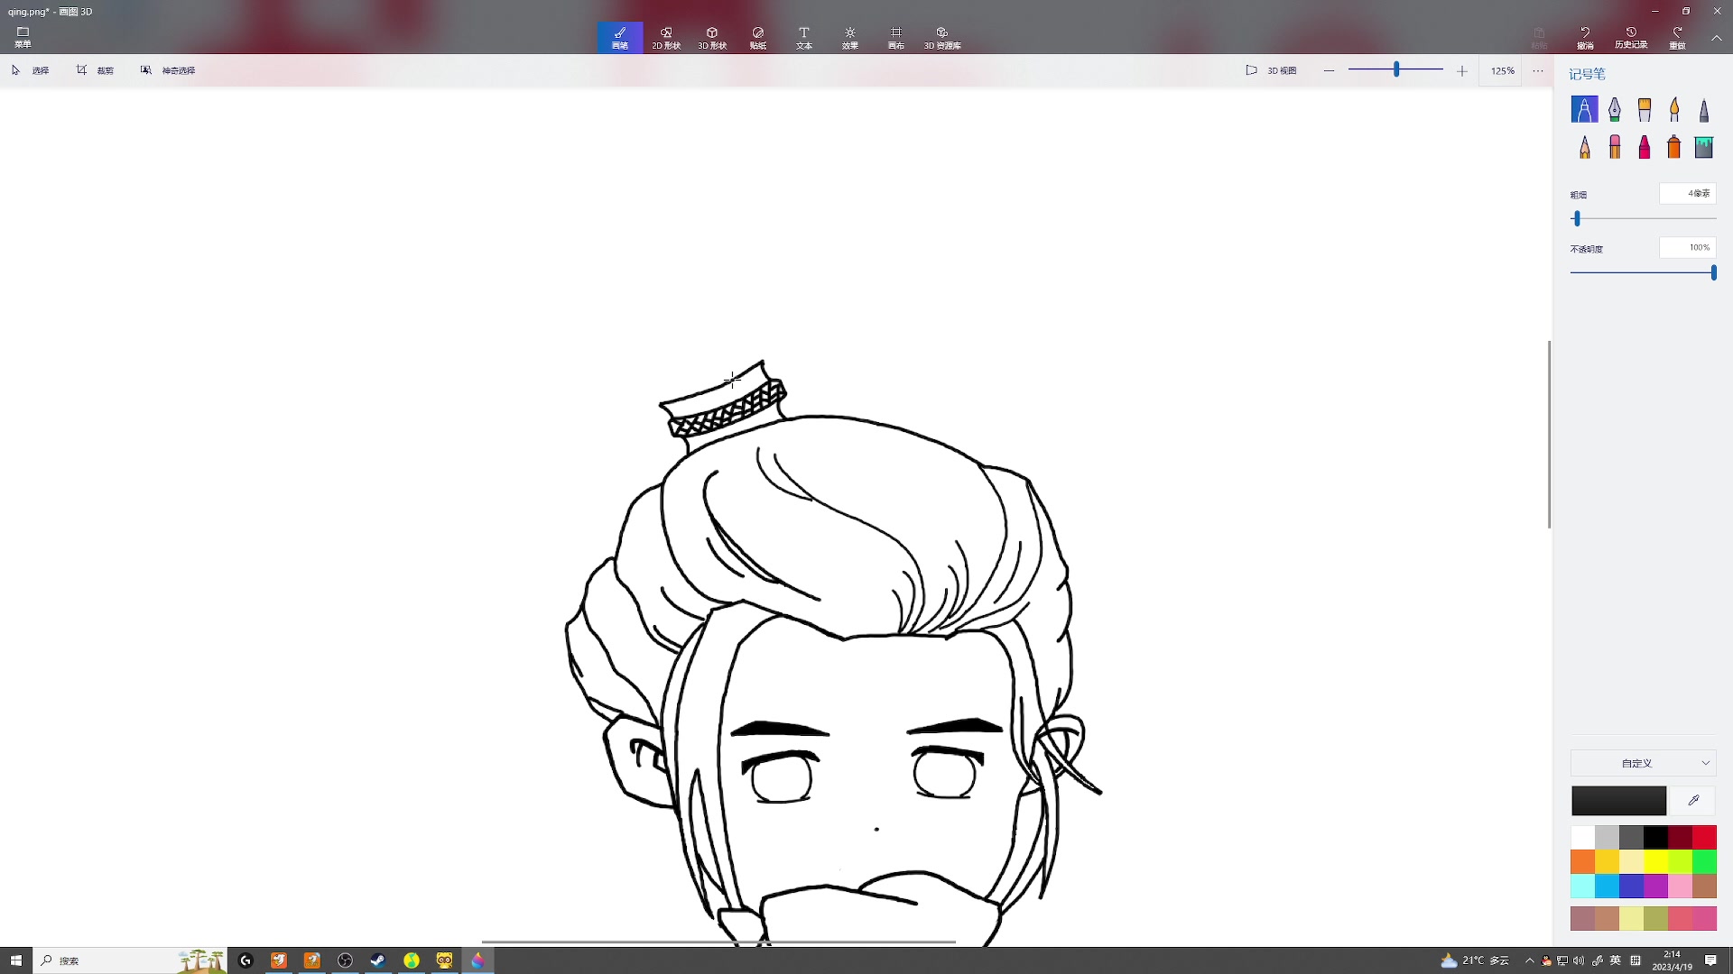Image resolution: width=1733 pixels, height=974 pixels.
Task: Toggle 3D view mode
Action: tap(1271, 70)
